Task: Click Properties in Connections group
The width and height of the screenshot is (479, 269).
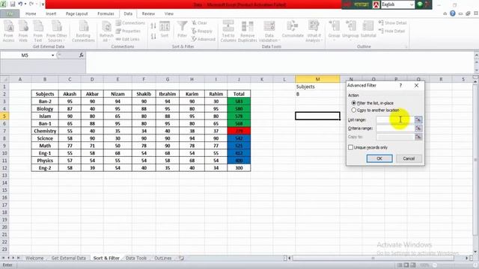Action: click(128, 31)
